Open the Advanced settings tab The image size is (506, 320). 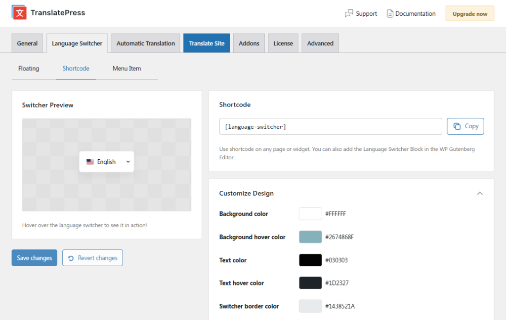[320, 43]
